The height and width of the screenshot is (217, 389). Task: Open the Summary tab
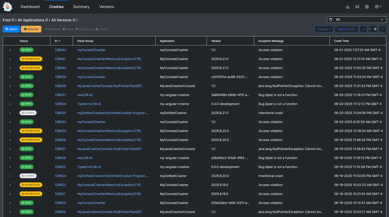point(81,7)
